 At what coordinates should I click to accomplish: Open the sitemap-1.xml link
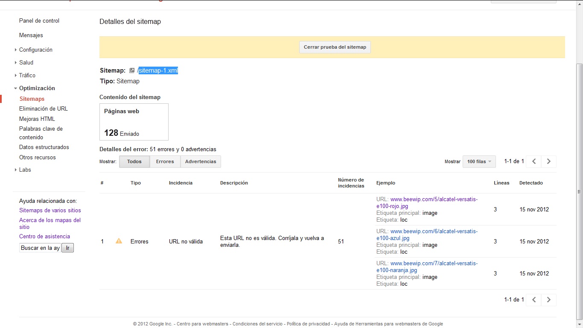(x=158, y=70)
